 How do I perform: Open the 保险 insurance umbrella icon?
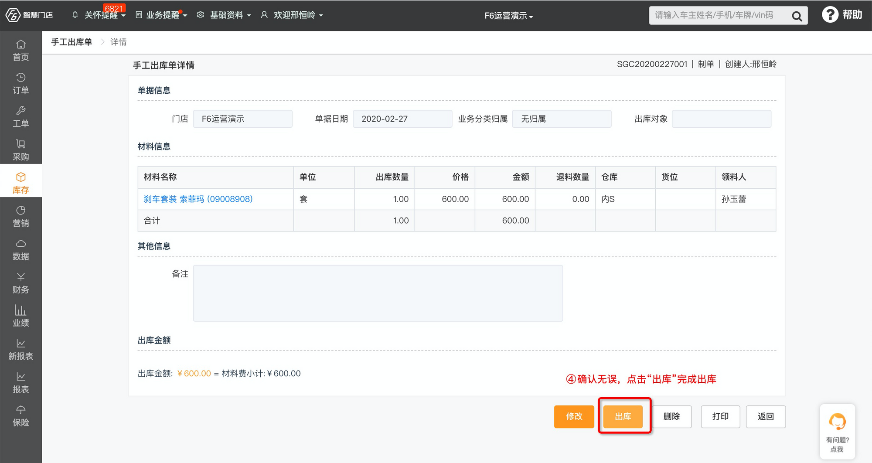tap(21, 409)
